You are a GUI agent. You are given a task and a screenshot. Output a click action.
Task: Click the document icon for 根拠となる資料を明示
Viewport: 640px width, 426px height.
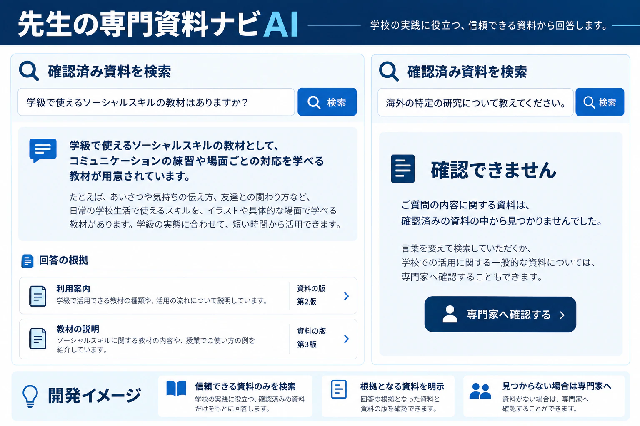(339, 389)
